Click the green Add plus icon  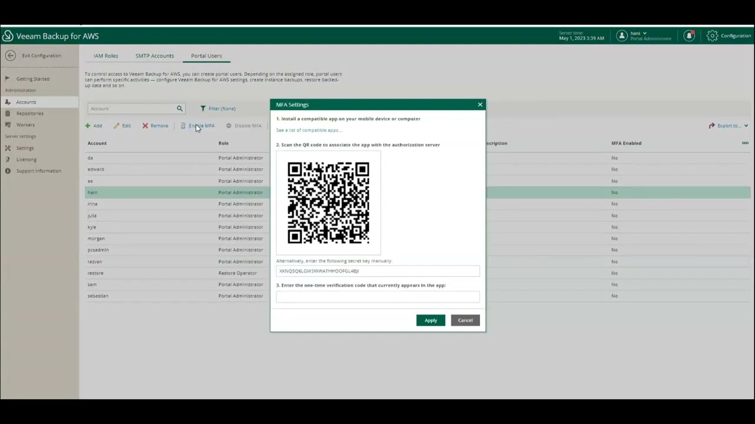coord(87,125)
